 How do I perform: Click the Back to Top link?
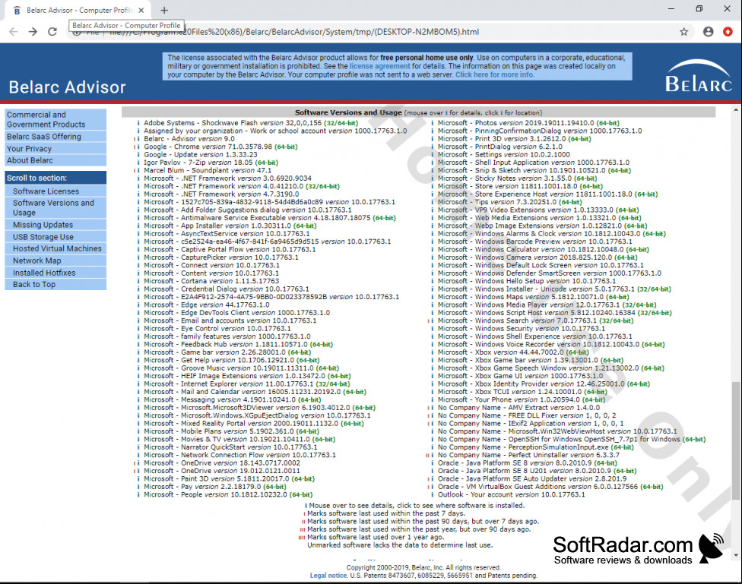click(55, 285)
